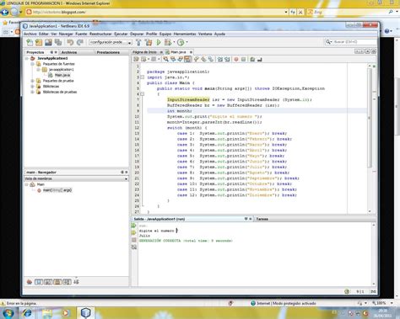Collapse the Paquetes de fuentes node
Screen dimensions: 400x319
pyautogui.click(x=32, y=64)
